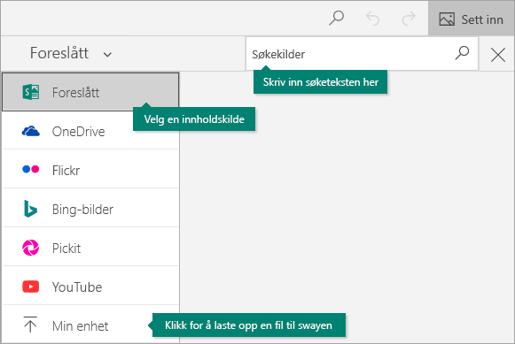Click the redo arrow icon
The image size is (515, 344).
click(x=409, y=19)
